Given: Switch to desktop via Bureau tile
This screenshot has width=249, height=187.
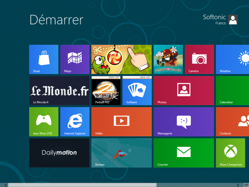Looking at the screenshot, I should (x=122, y=153).
